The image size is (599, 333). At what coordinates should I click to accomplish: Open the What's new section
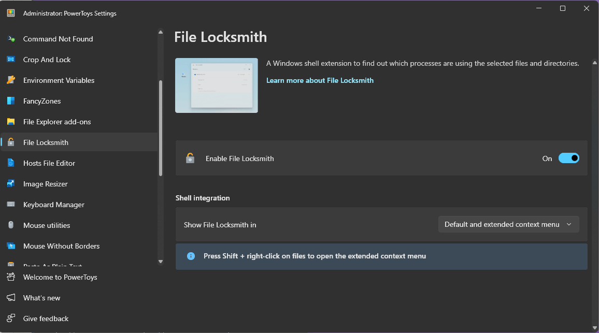point(41,298)
